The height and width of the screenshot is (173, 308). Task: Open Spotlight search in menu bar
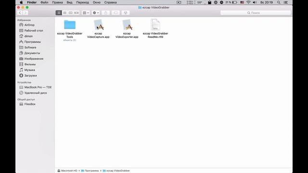pos(279,2)
